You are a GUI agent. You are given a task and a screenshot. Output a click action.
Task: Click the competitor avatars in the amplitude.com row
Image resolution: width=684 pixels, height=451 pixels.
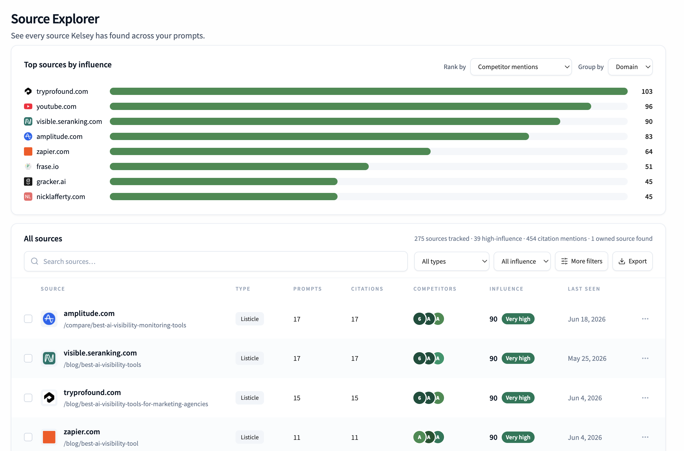point(428,319)
